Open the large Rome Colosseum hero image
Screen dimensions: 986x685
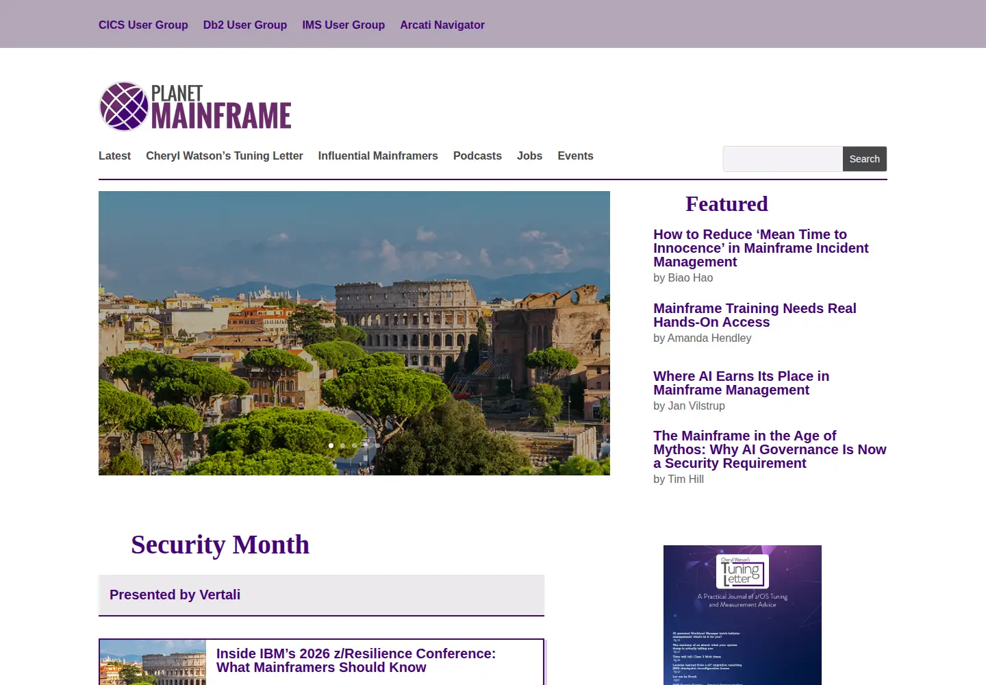tap(354, 333)
